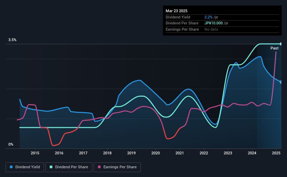287x177 pixels.
Task: Click the No data earnings tooltip value
Action: click(x=211, y=29)
